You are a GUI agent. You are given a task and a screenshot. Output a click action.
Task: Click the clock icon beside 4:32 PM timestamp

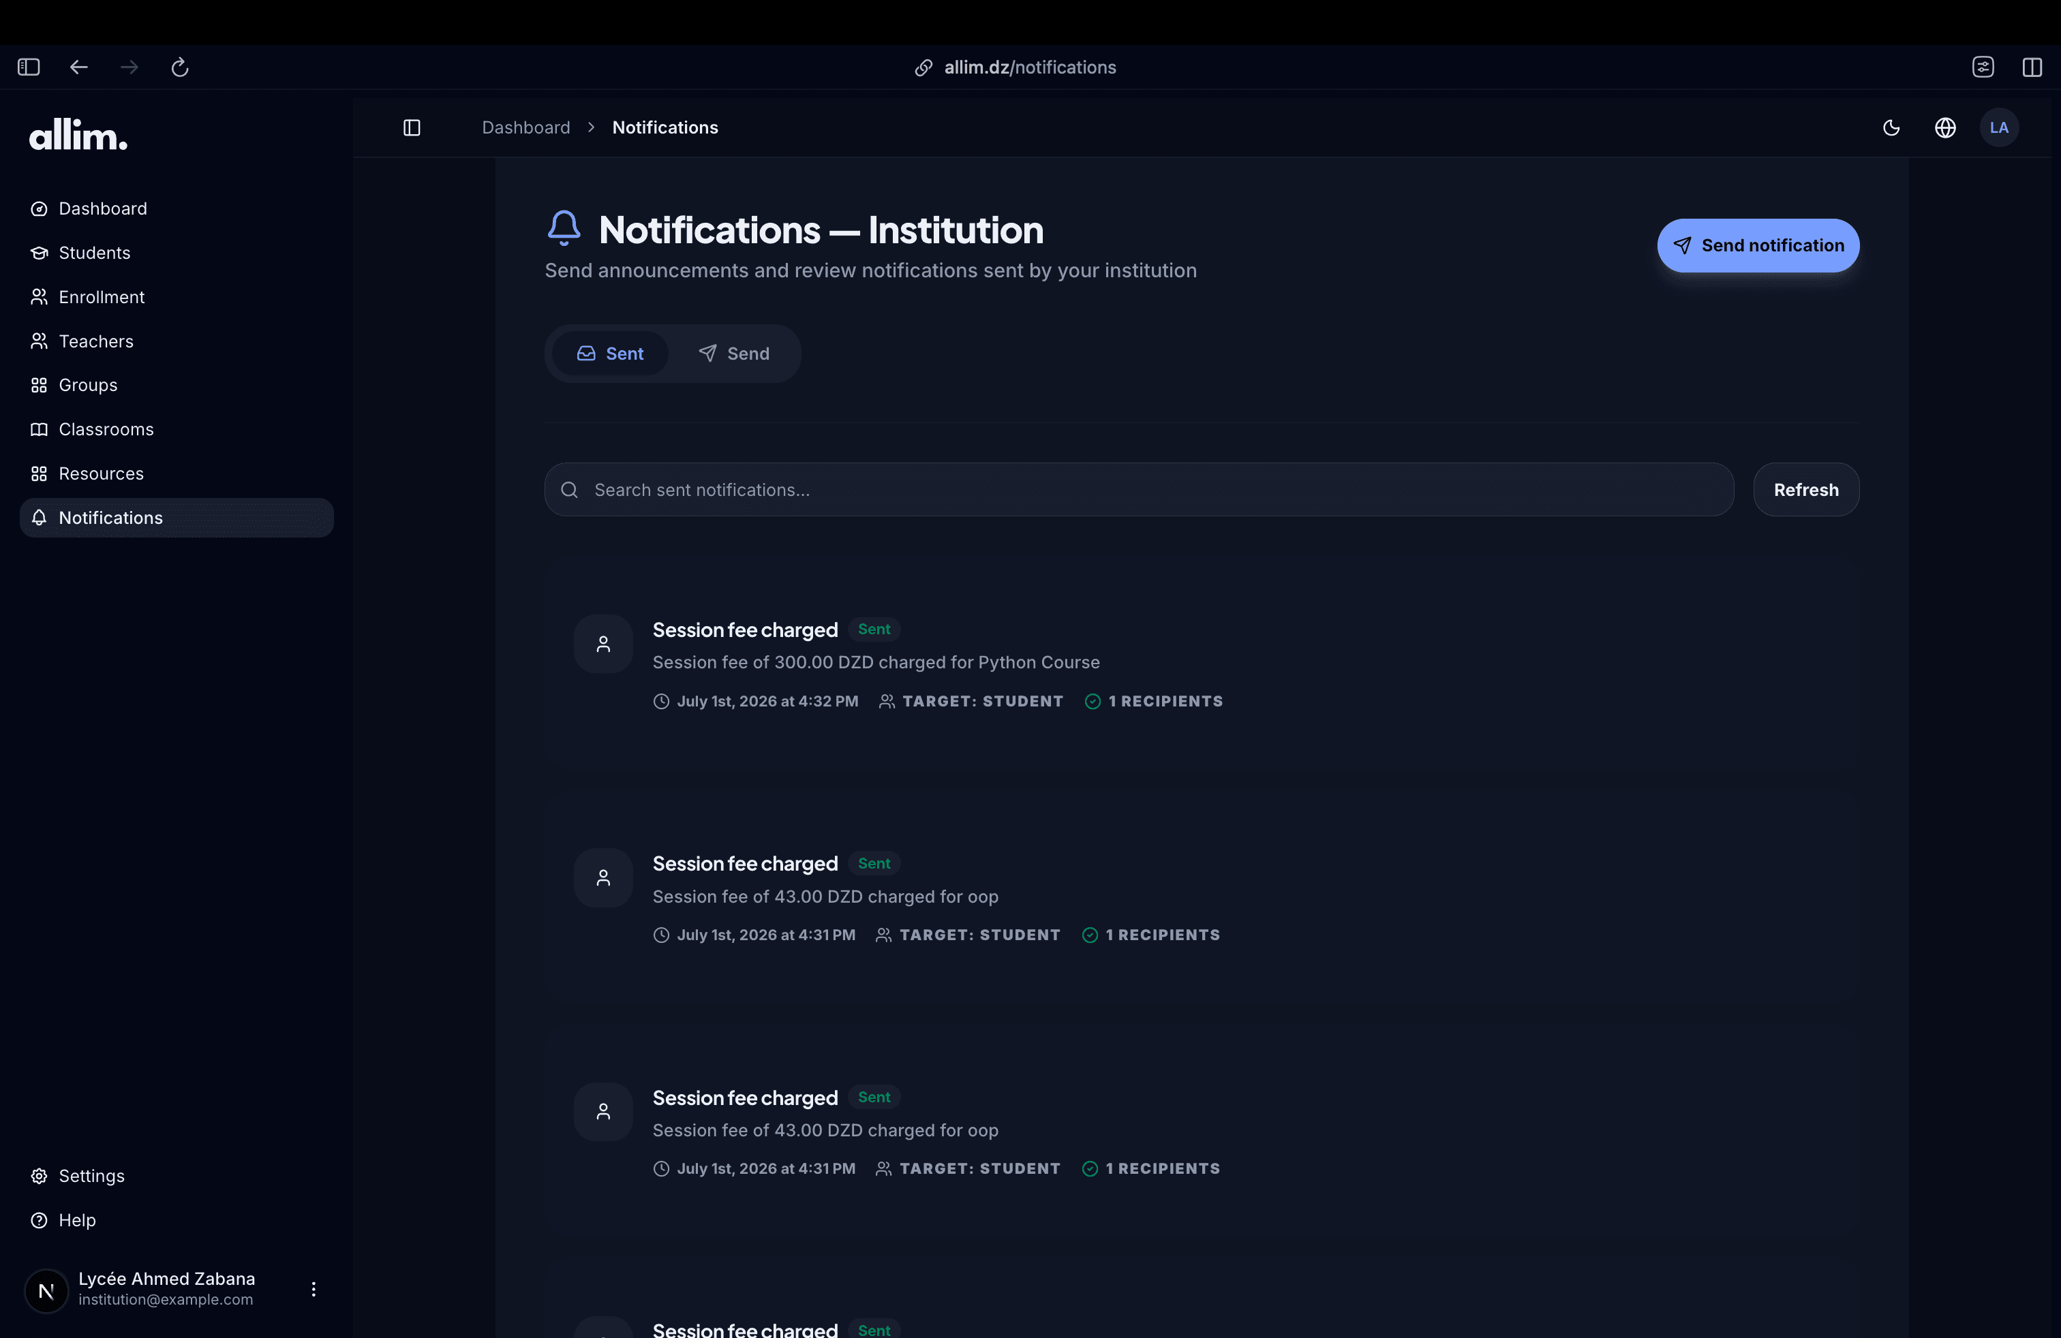click(660, 701)
